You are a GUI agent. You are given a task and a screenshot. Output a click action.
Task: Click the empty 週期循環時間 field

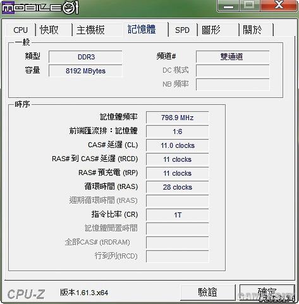[178, 201]
